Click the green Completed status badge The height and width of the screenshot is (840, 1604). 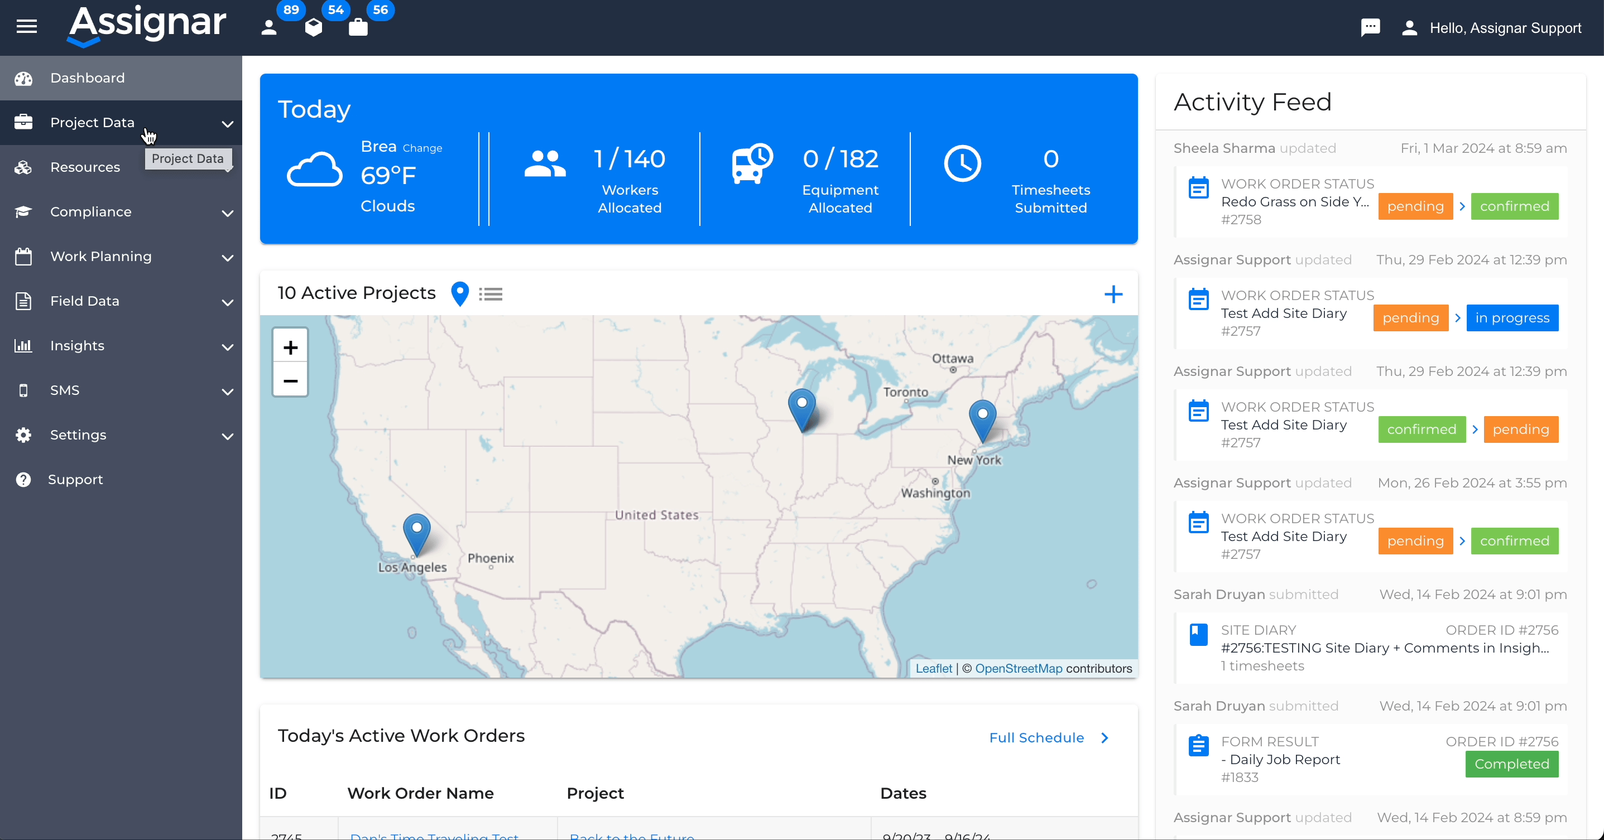click(x=1512, y=764)
